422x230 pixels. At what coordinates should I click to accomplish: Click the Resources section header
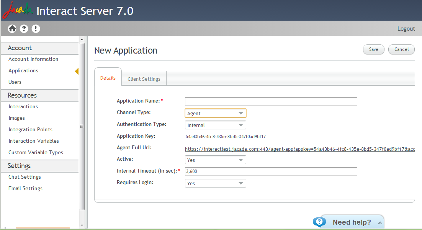[x=40, y=96]
